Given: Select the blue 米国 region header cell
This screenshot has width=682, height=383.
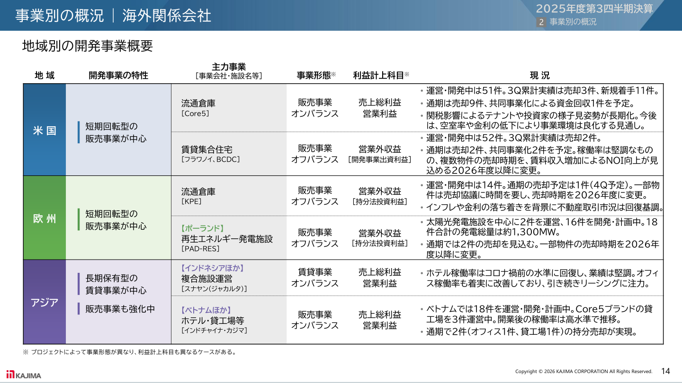Looking at the screenshot, I should [45, 130].
